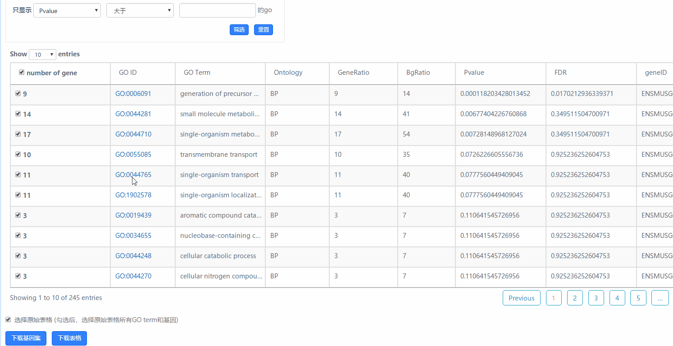Click the 'single-organism transport' GO term cell
This screenshot has height=346, width=673.
pyautogui.click(x=219, y=175)
